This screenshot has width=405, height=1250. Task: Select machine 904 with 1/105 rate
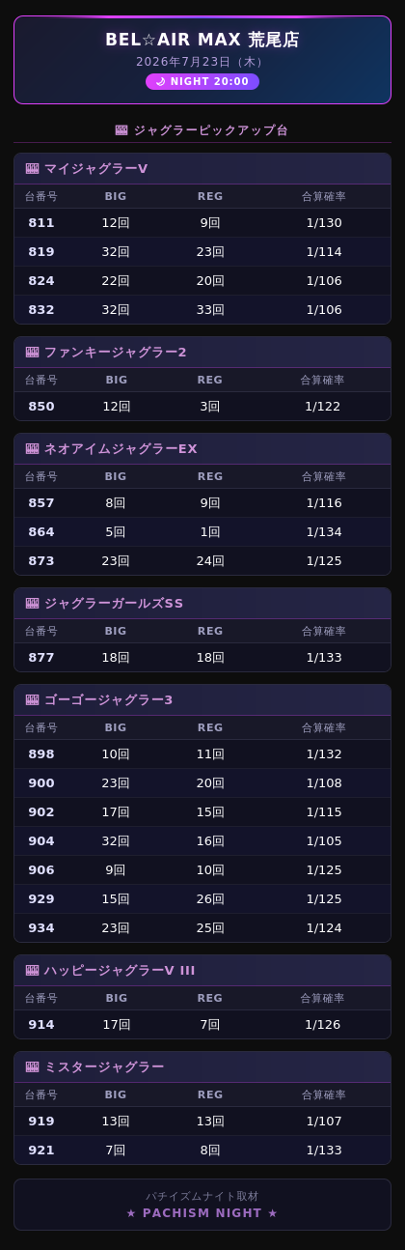click(x=202, y=840)
